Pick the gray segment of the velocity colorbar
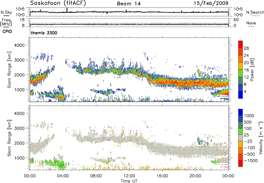This screenshot has height=183, width=264. (241, 138)
